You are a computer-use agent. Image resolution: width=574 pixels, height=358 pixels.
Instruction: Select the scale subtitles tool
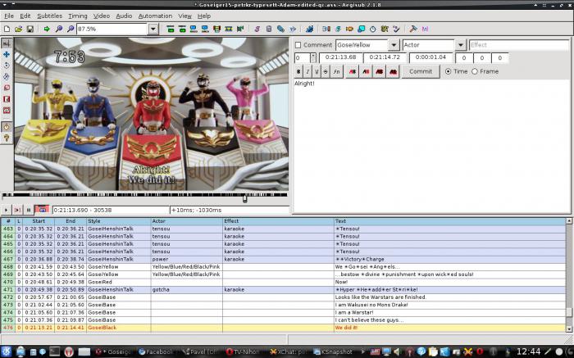7,88
